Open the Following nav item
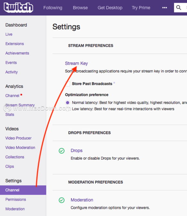 pyautogui.click(x=53, y=8)
